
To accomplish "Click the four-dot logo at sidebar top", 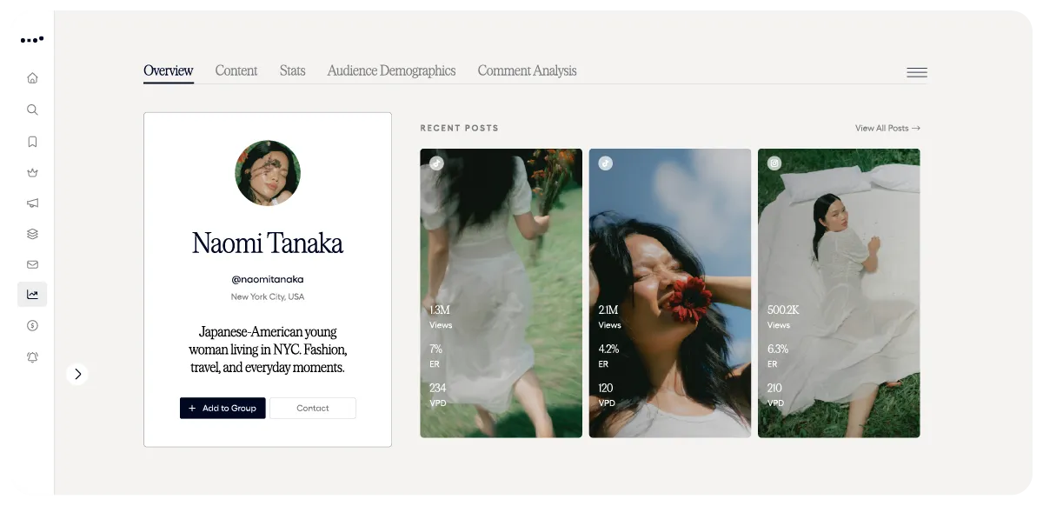I will click(x=32, y=39).
